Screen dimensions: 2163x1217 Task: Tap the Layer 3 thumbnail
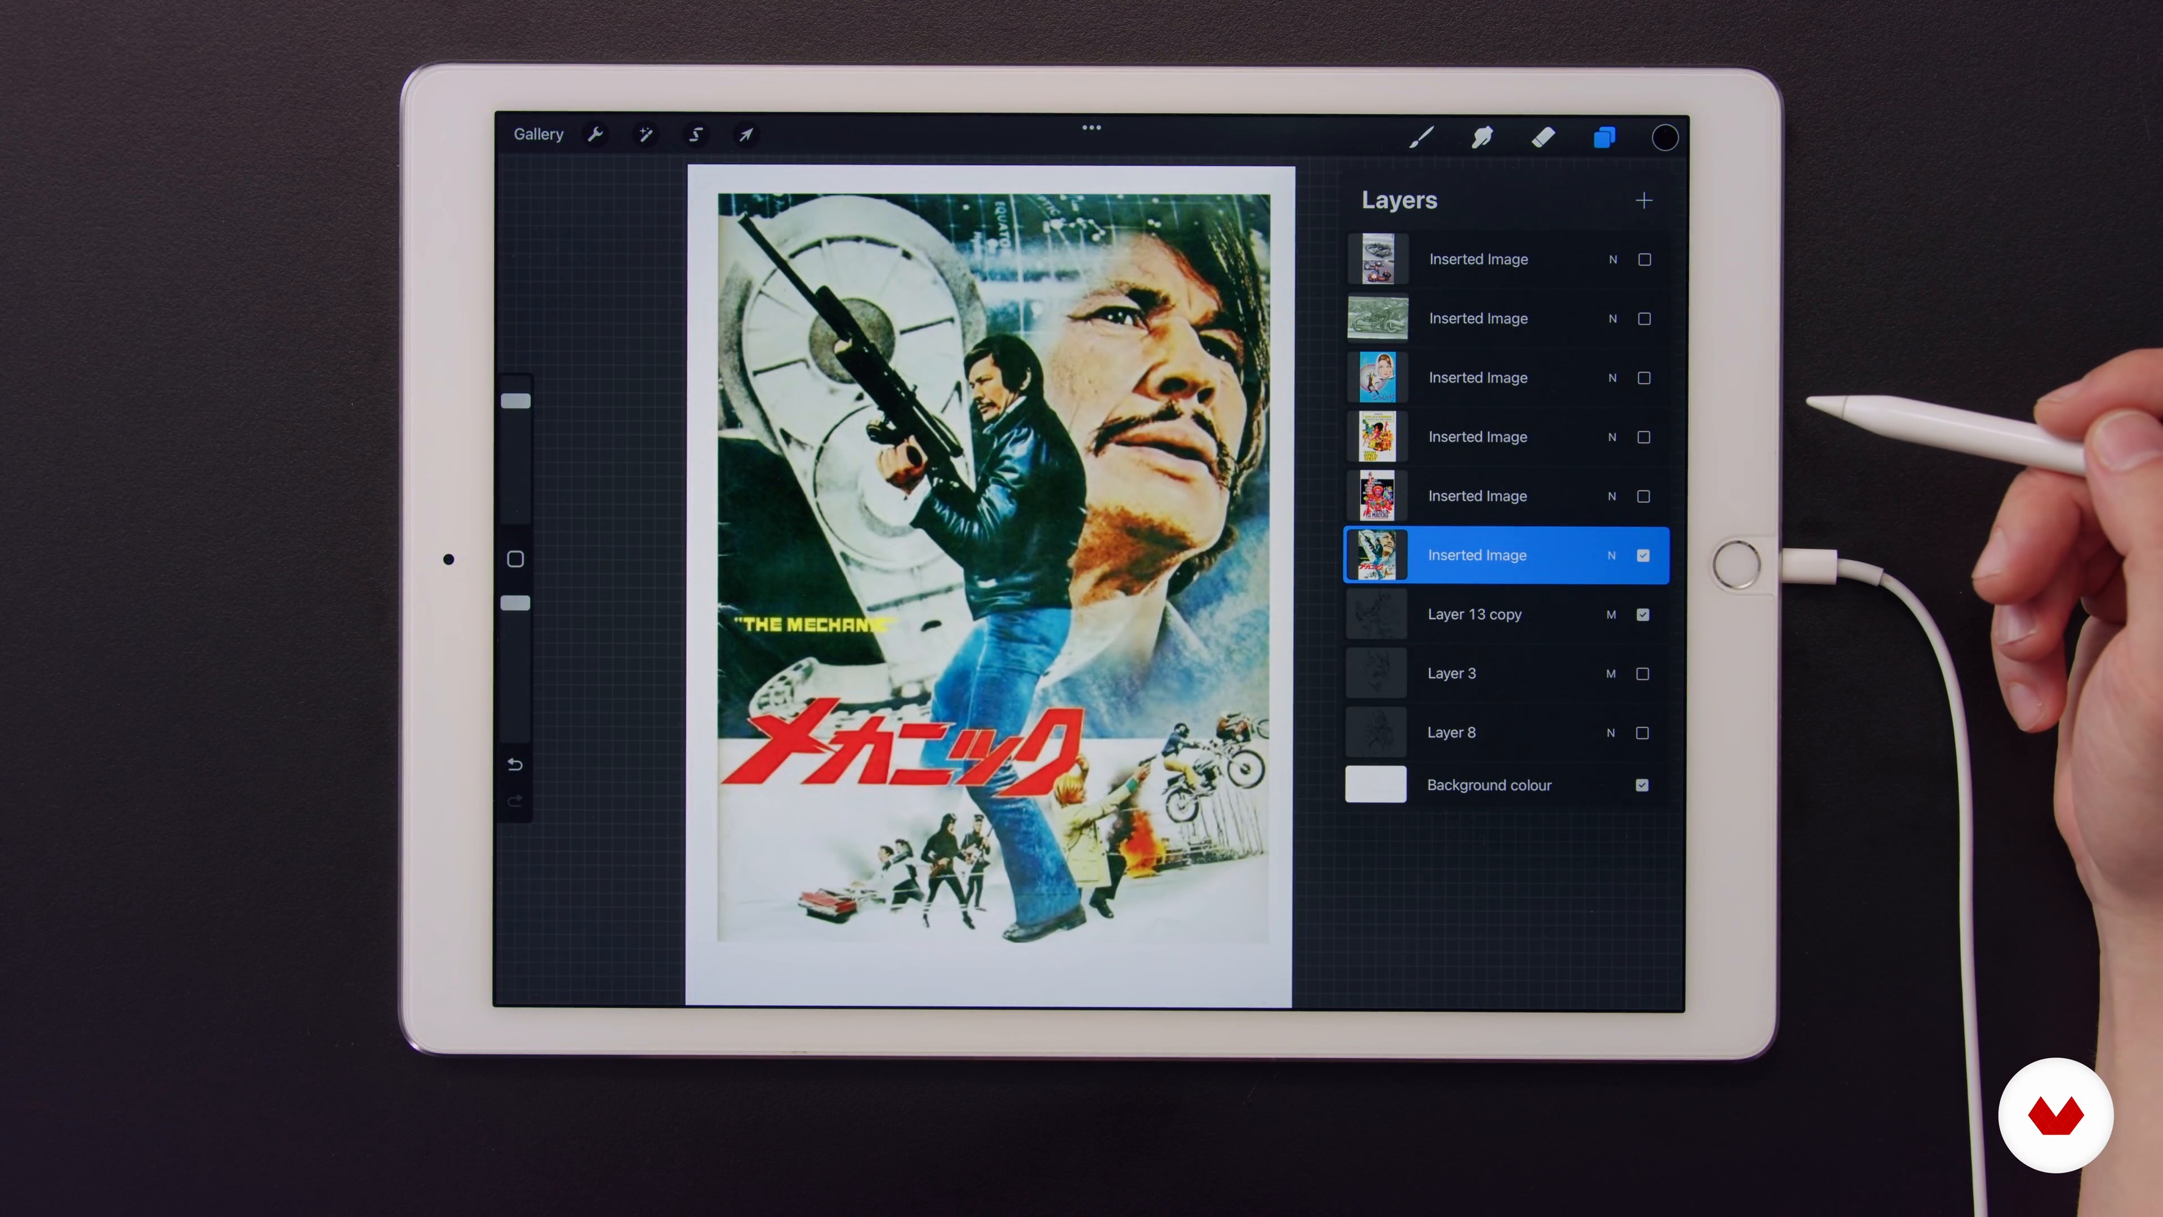[x=1376, y=673]
